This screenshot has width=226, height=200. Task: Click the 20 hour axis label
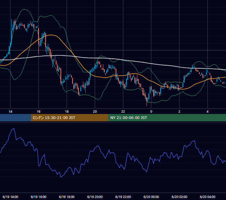95,112
